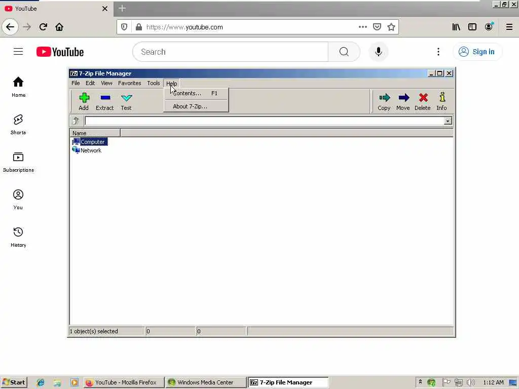Select the Copy toolbar icon in 7-Zip
Screen dimensions: 519x389
click(384, 101)
